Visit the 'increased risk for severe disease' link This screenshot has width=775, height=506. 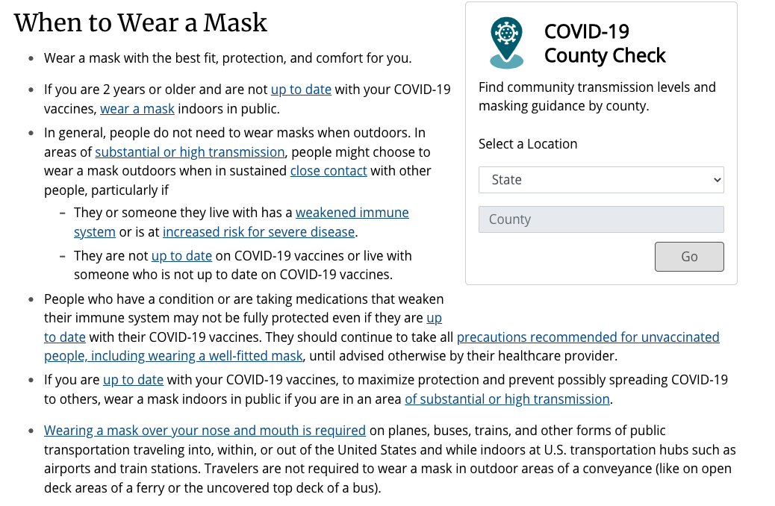(x=259, y=232)
